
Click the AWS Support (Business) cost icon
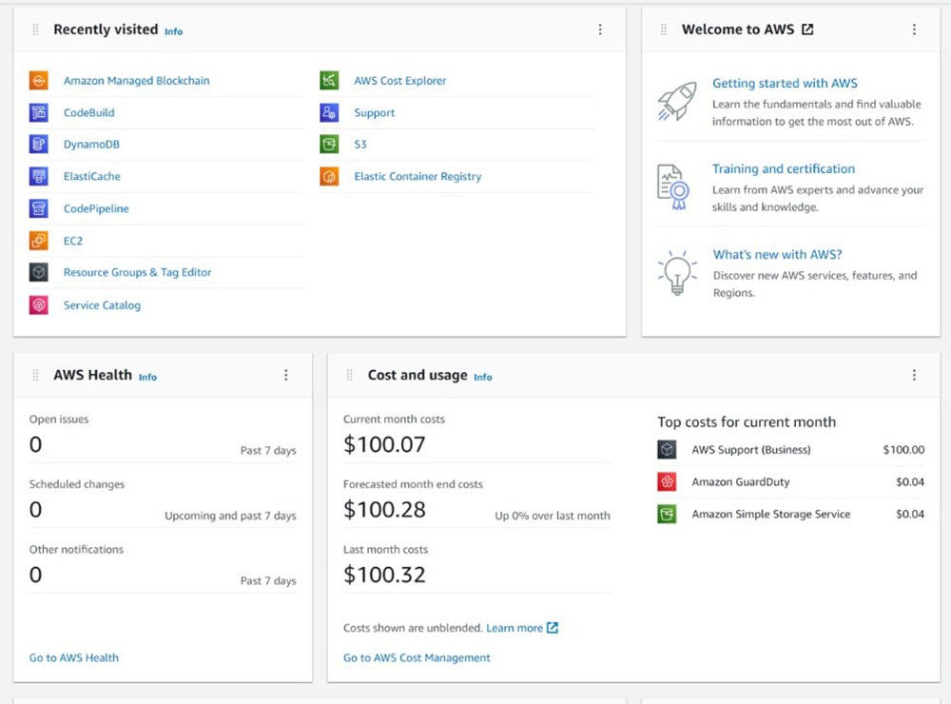click(x=668, y=450)
